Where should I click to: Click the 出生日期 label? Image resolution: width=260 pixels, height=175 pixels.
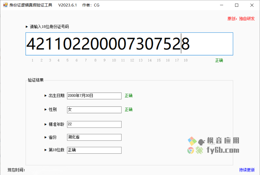pos(56,96)
